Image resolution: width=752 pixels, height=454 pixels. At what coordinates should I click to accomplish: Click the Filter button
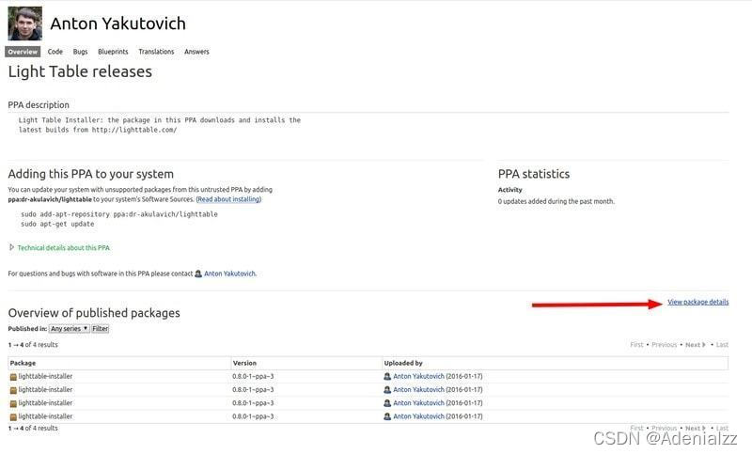pos(101,329)
